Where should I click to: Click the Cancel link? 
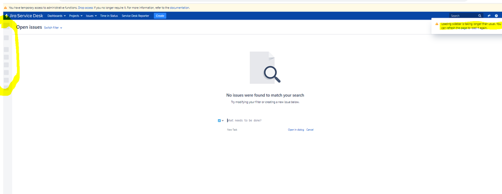310,130
